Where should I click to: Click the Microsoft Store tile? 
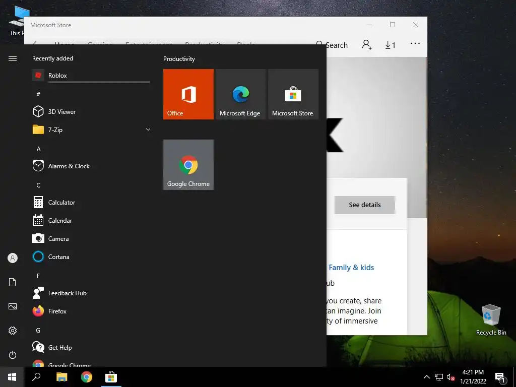click(x=293, y=94)
